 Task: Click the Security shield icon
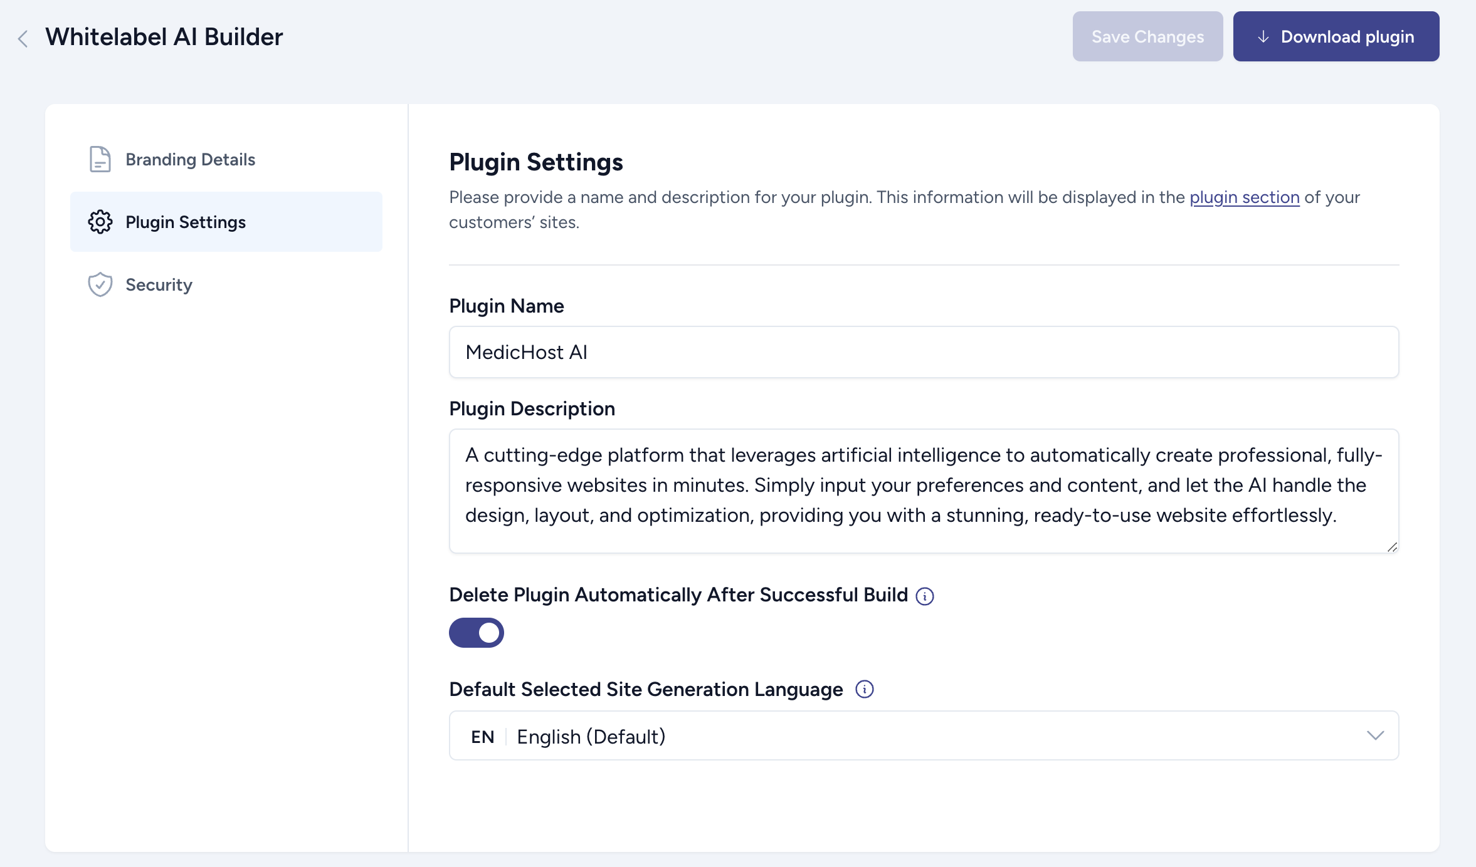coord(100,284)
